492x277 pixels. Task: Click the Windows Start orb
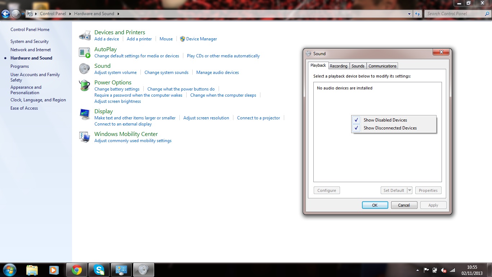tap(9, 269)
